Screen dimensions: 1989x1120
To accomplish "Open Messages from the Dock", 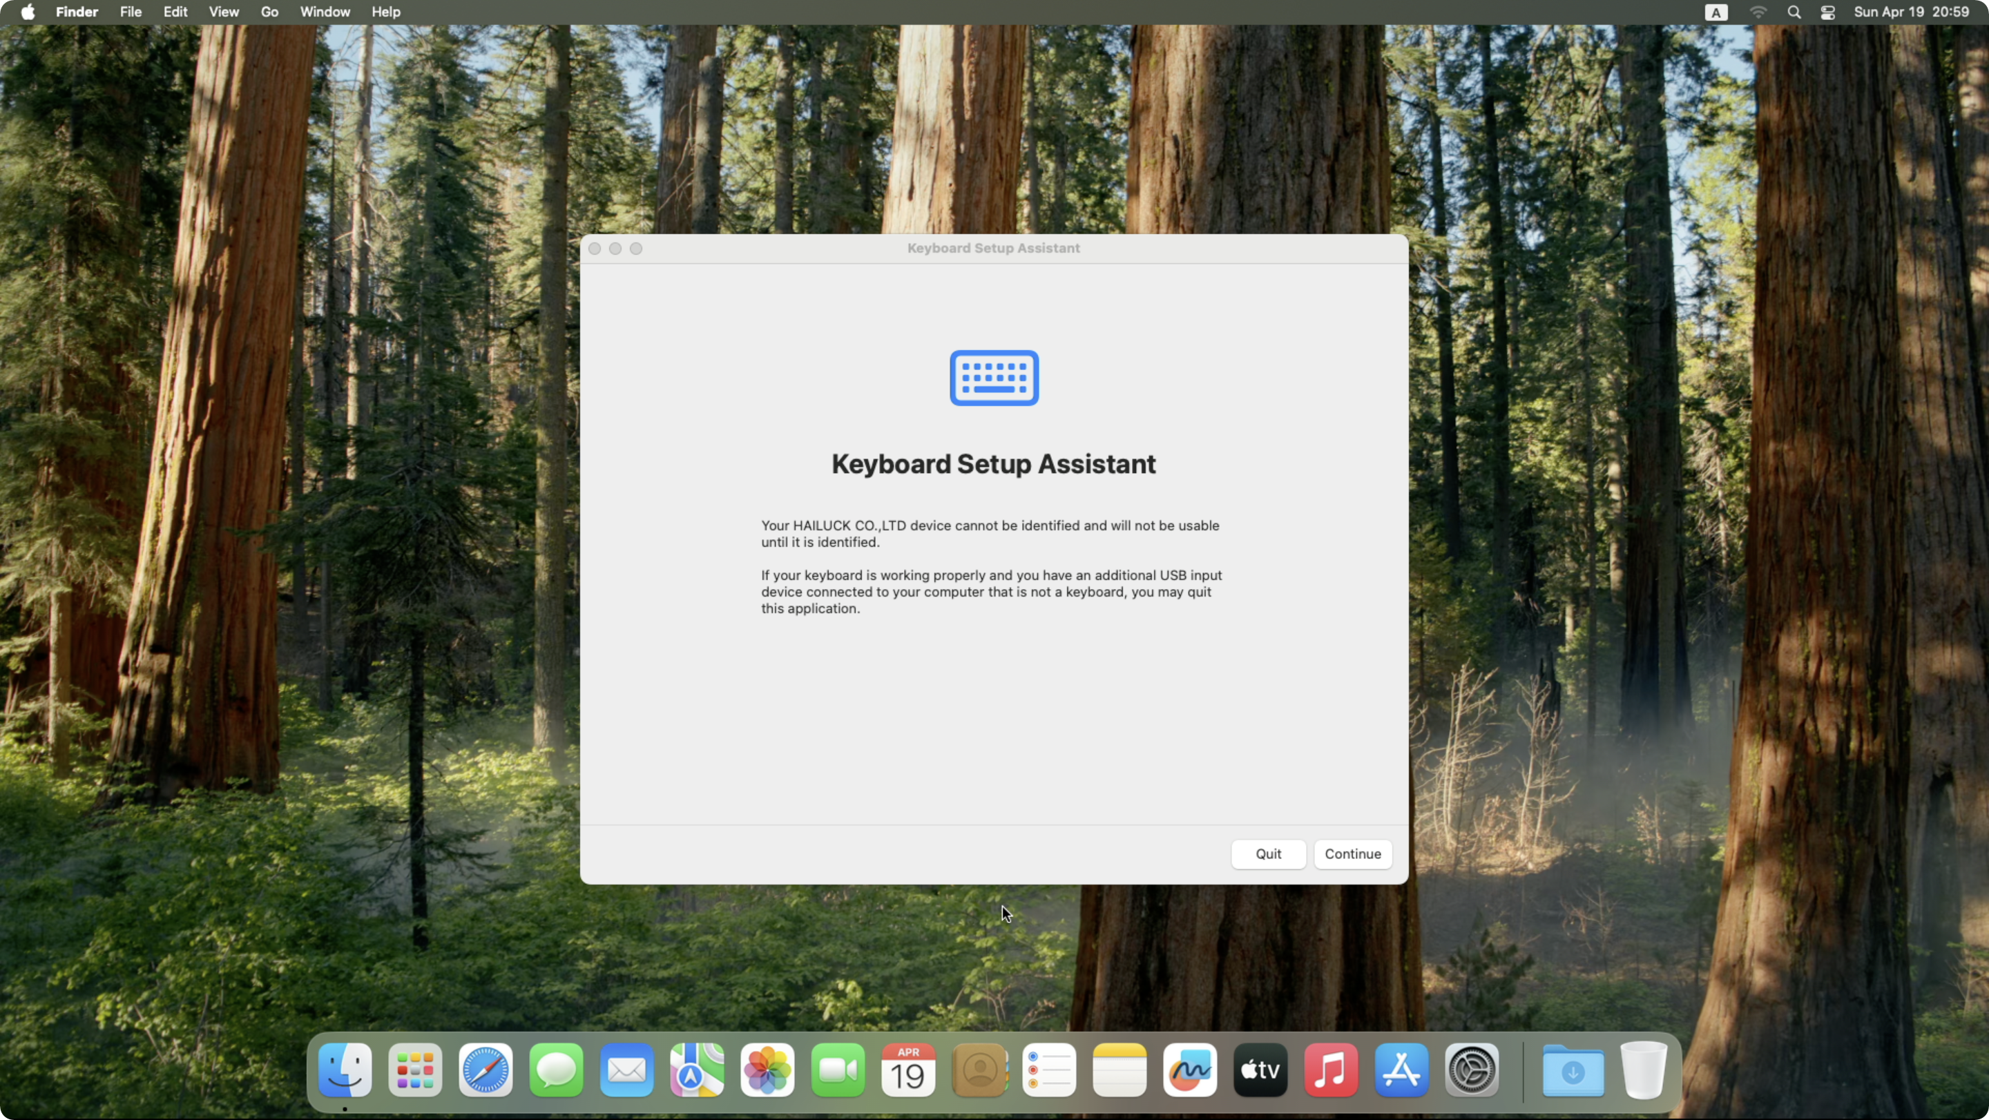I will pyautogui.click(x=556, y=1070).
